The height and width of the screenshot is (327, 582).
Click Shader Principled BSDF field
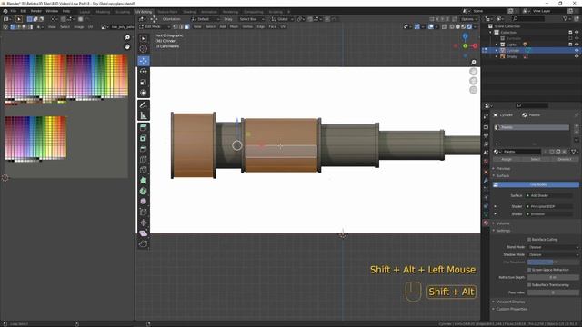pos(549,206)
